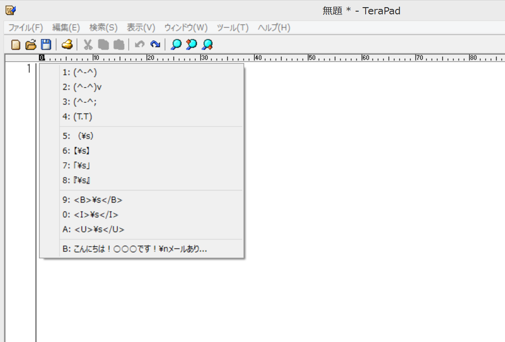Insert clip 4: (T.T)

click(142, 117)
